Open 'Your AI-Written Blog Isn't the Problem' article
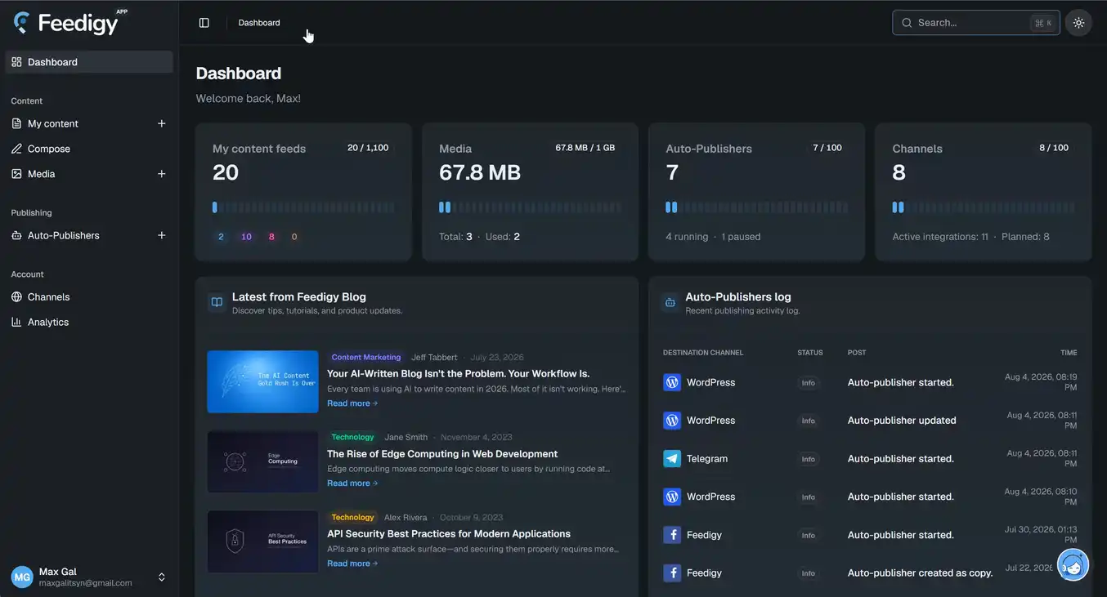This screenshot has width=1107, height=597. pyautogui.click(x=458, y=374)
